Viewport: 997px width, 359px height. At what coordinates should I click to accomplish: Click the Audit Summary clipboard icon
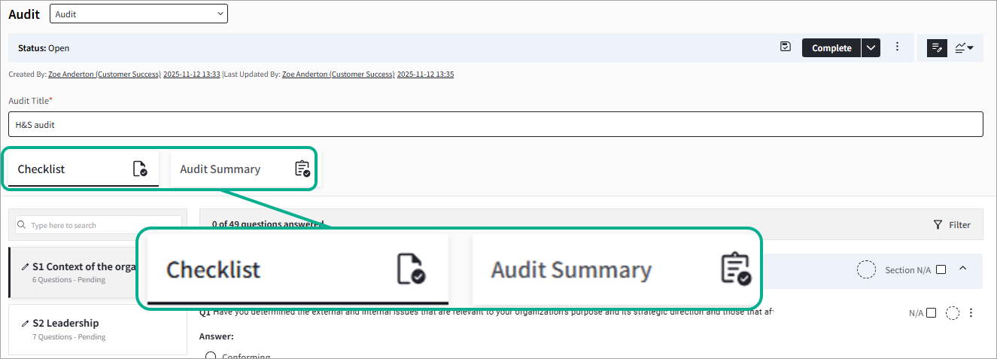[x=302, y=169]
